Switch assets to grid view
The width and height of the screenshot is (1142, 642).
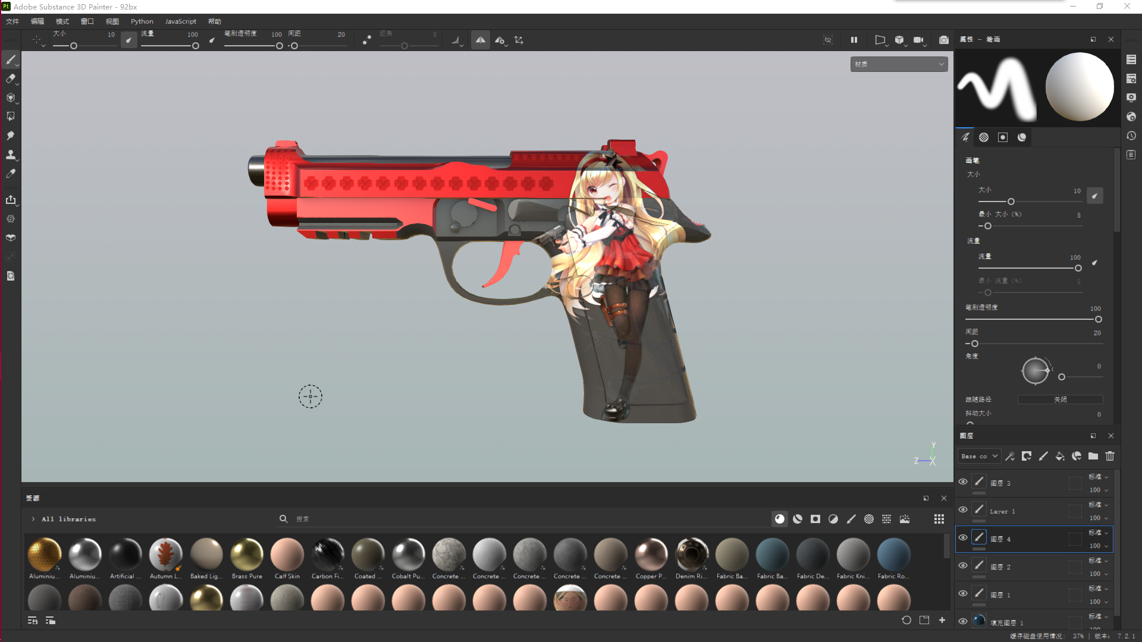point(939,519)
